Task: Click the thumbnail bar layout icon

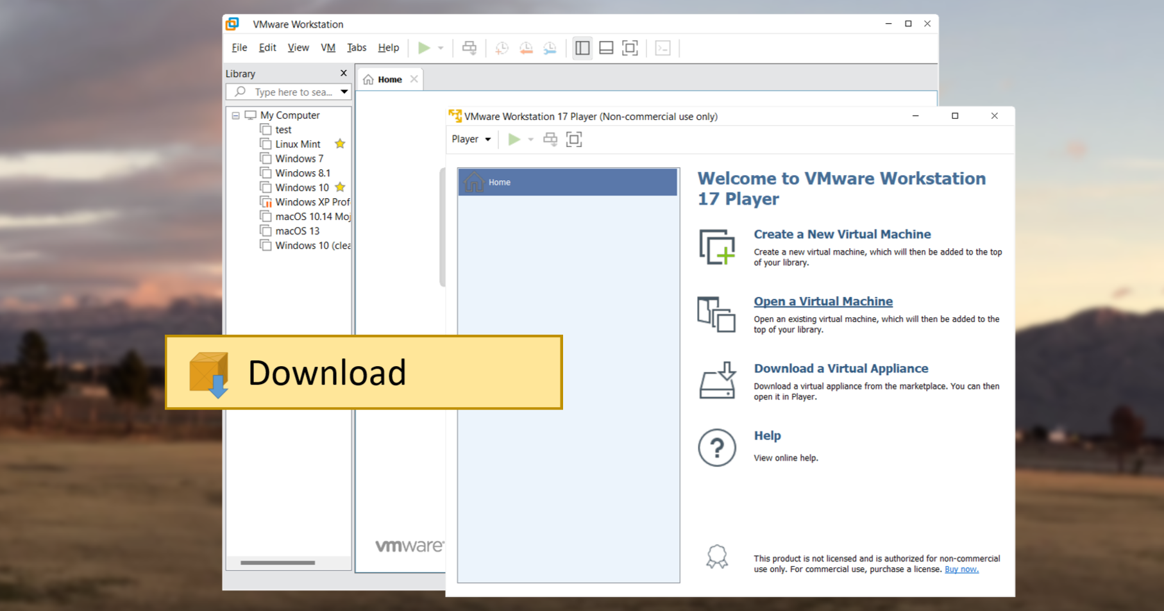Action: (x=605, y=47)
